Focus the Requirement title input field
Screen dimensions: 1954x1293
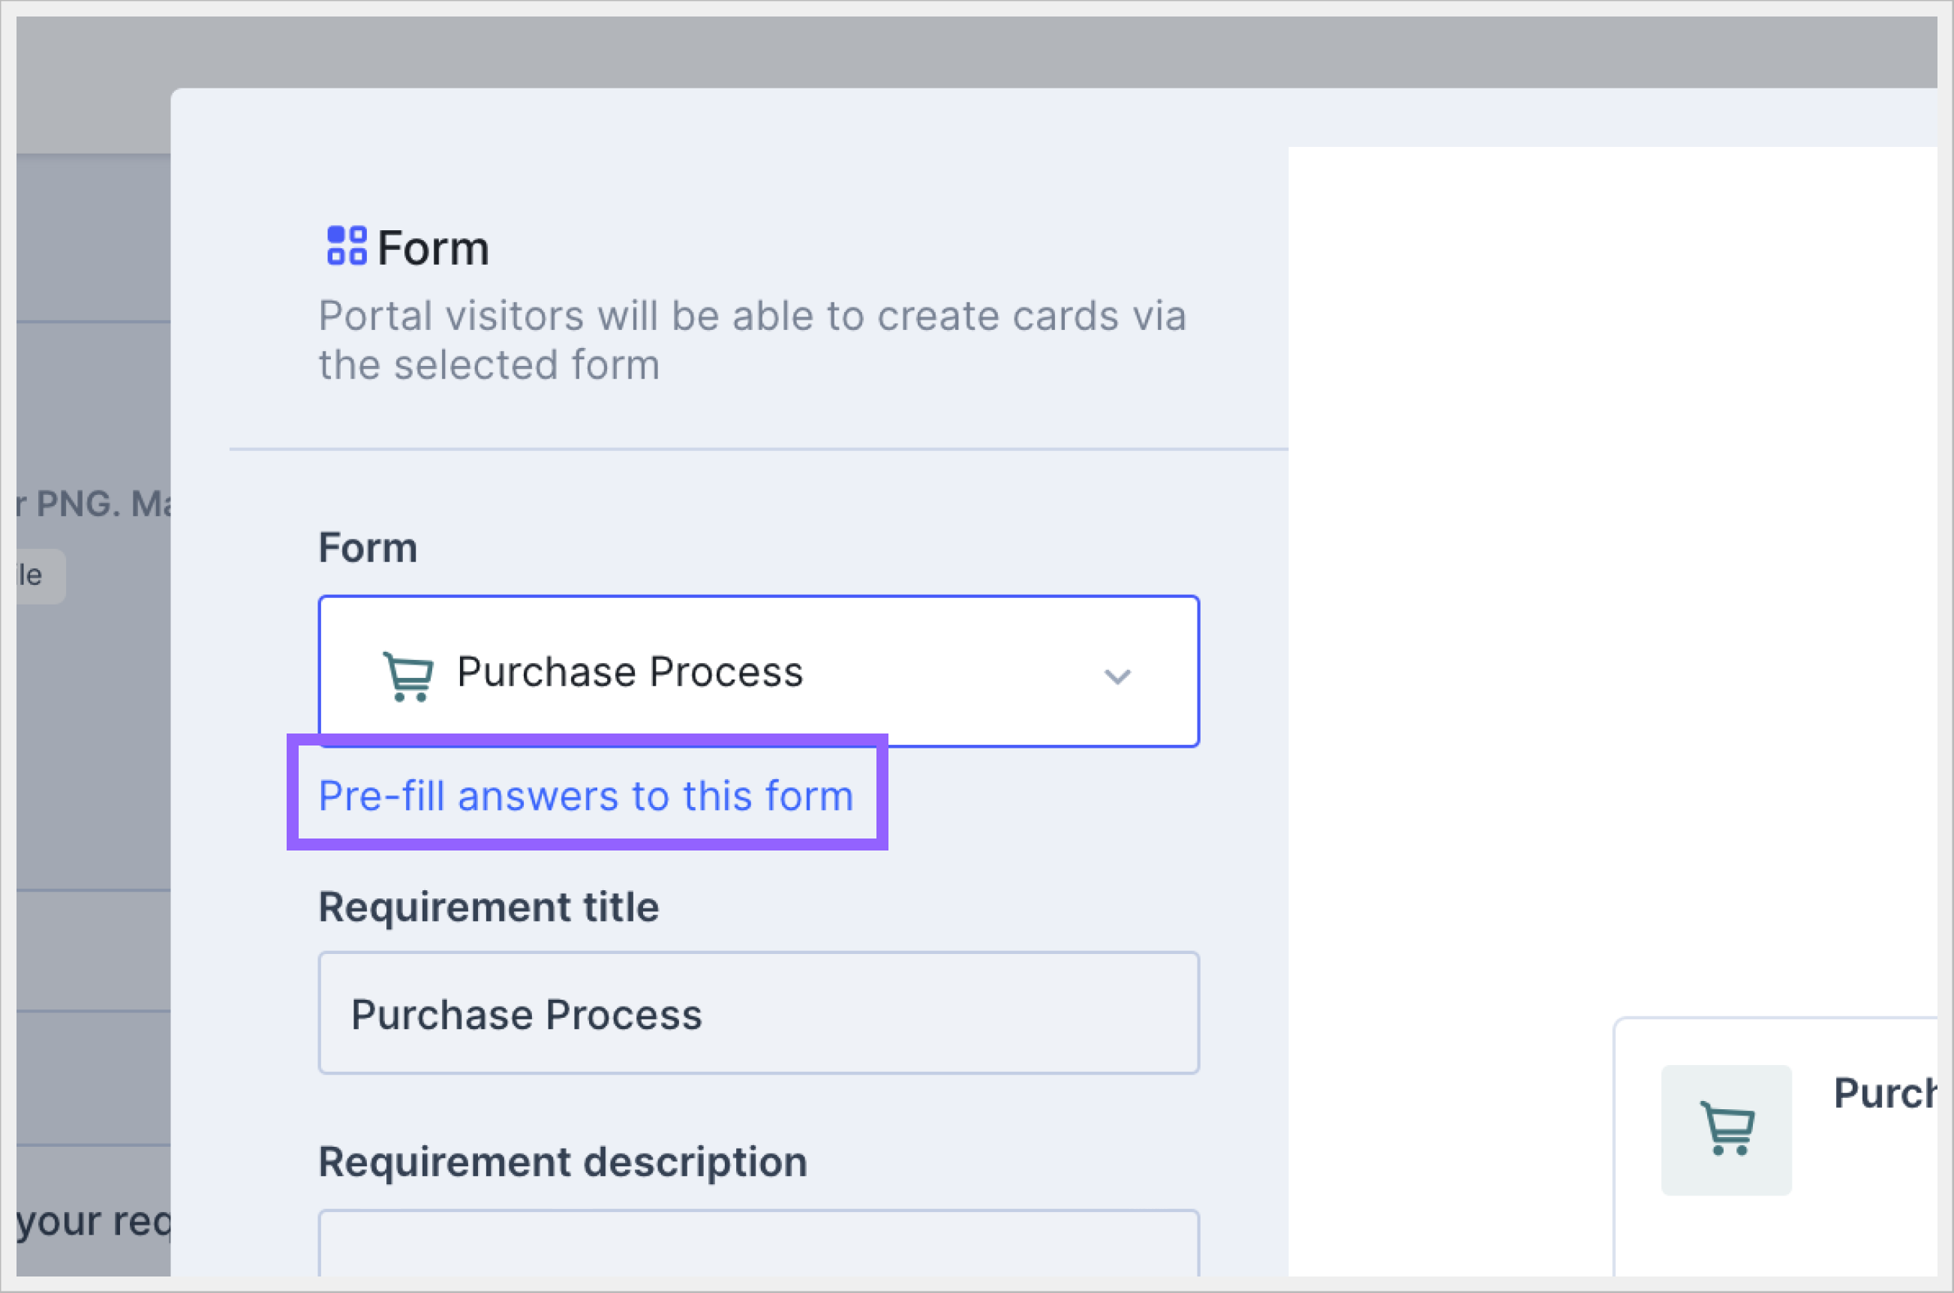758,1012
